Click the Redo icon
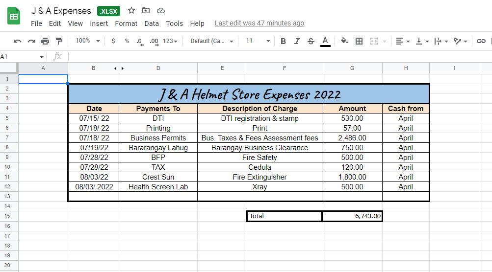 tap(31, 41)
